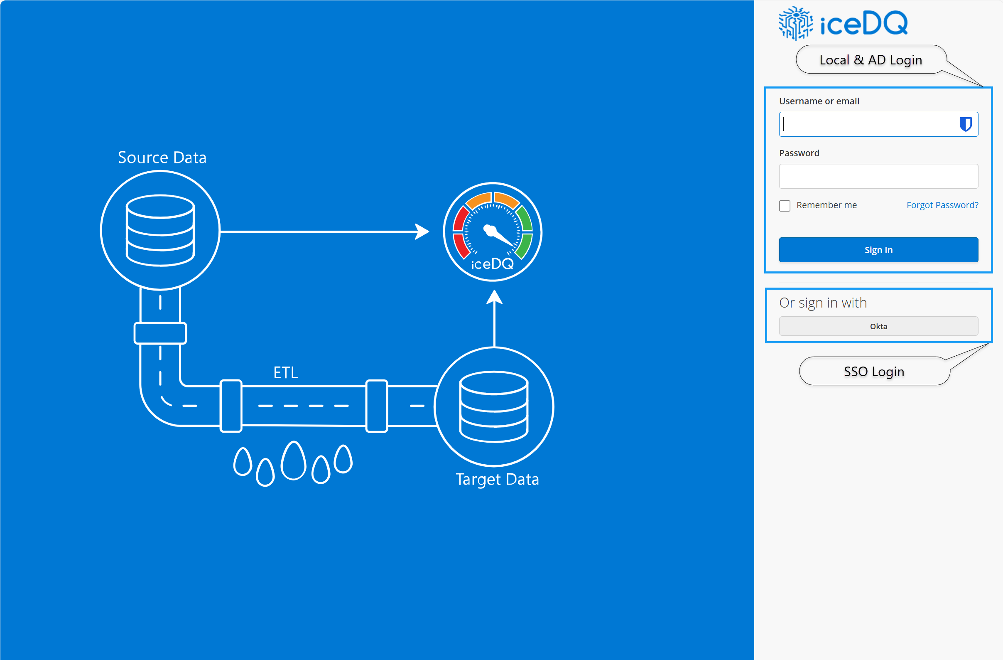
Task: Click the "Or sign in with" text
Action: 823,303
